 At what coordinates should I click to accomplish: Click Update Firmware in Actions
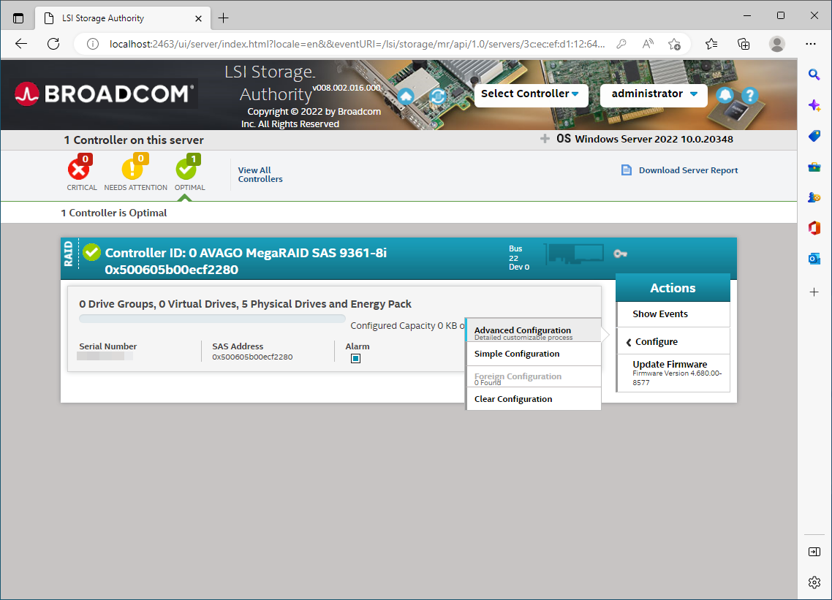pyautogui.click(x=673, y=373)
